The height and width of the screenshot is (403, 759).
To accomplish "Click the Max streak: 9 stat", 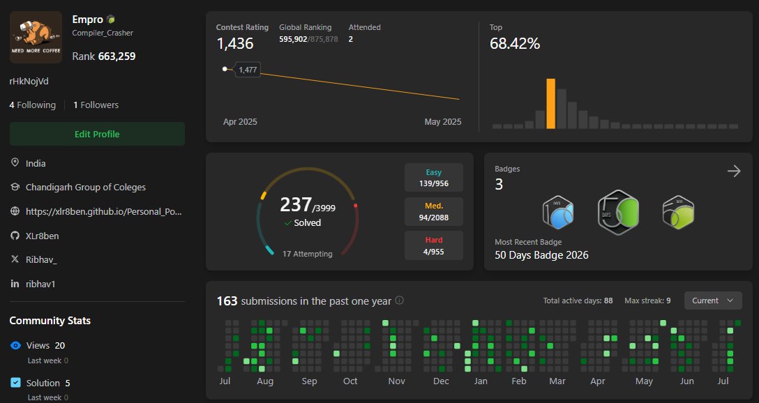I will coord(647,301).
